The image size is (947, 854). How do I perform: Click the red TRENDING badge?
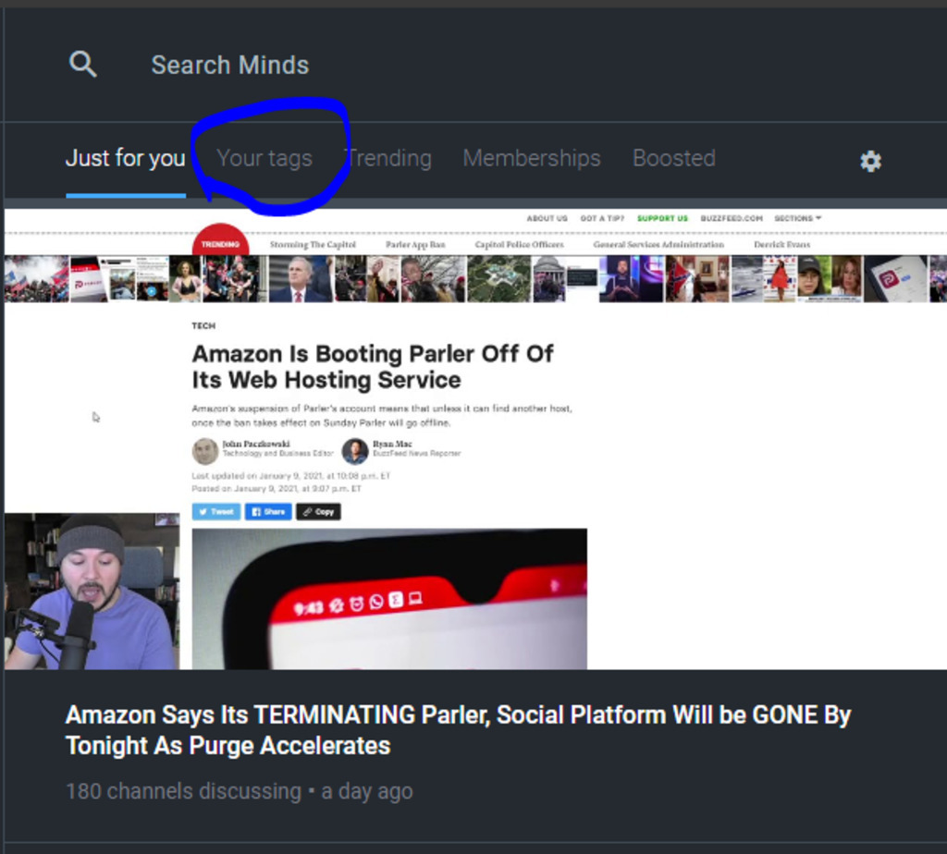click(x=220, y=243)
